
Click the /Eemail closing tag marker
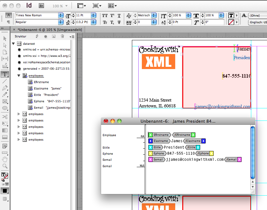coord(233,159)
